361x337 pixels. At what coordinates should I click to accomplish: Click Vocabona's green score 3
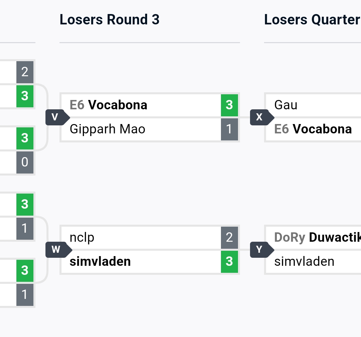tap(229, 105)
